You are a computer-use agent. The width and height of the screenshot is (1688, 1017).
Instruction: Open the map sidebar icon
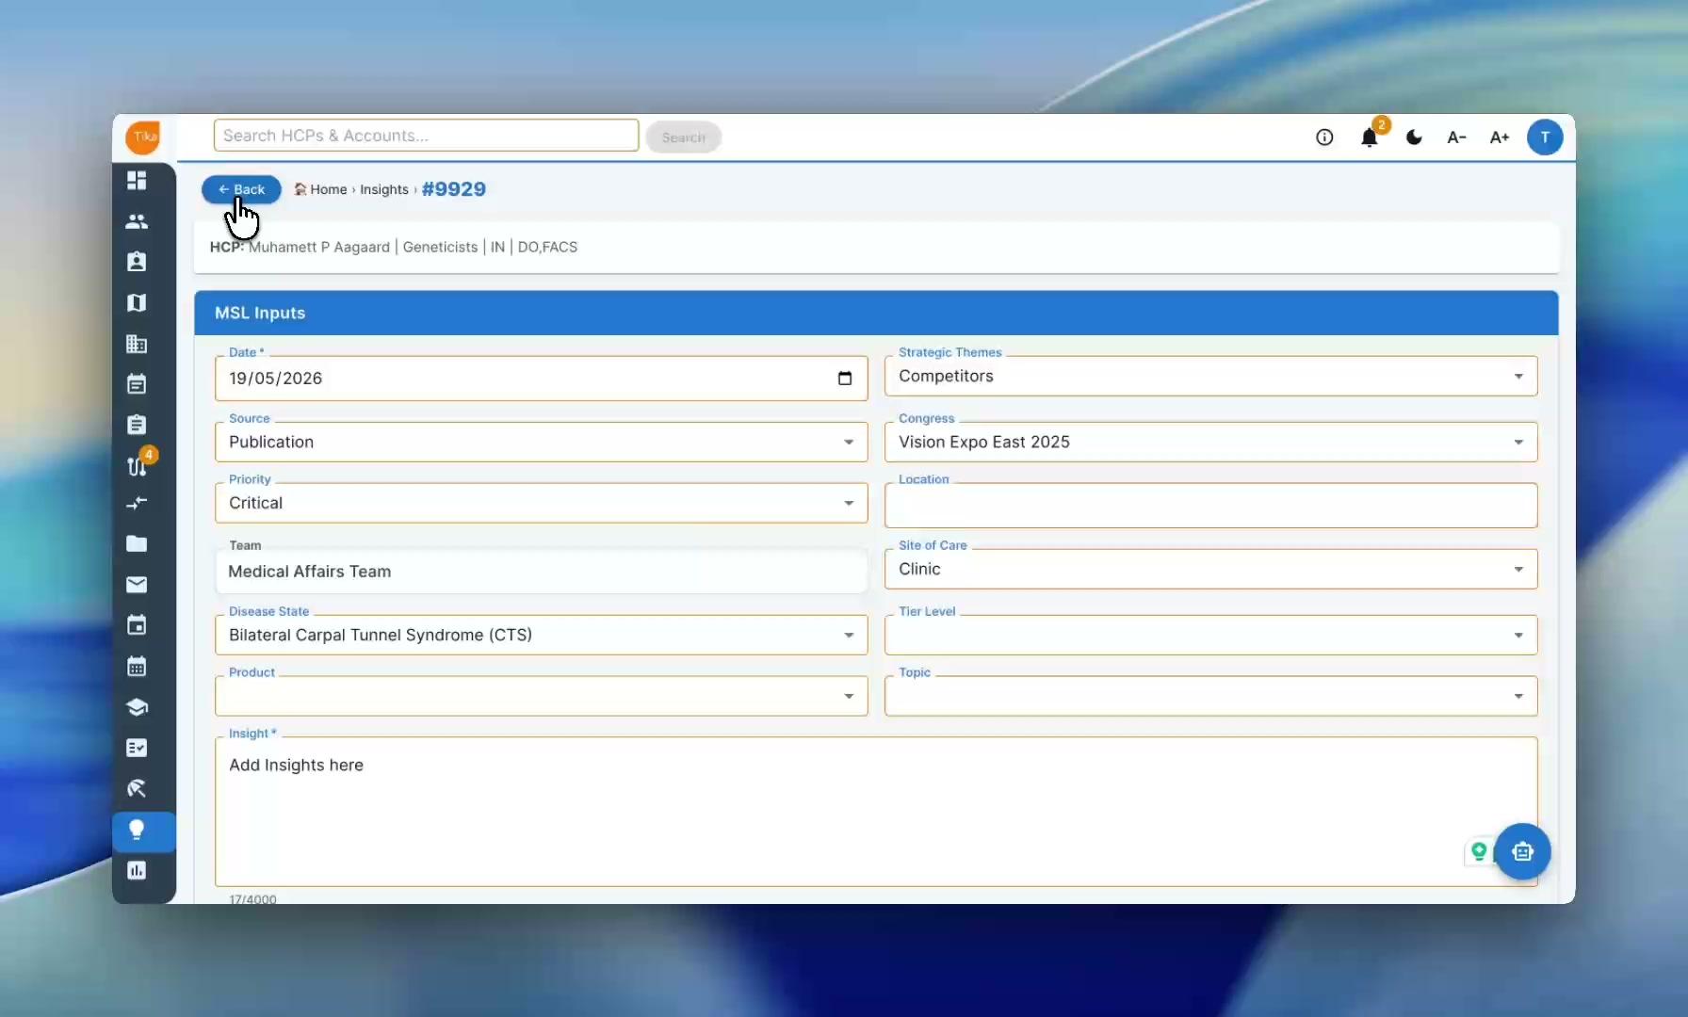137,302
